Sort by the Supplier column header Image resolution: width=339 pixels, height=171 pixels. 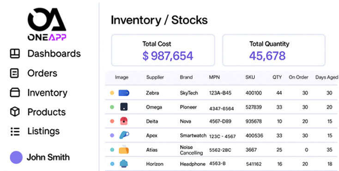(155, 77)
